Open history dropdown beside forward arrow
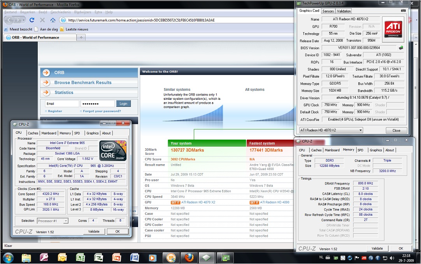The height and width of the screenshot is (264, 421). point(24,20)
